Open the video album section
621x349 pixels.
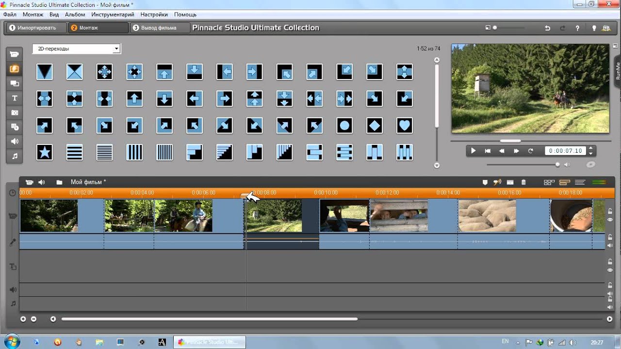point(15,54)
